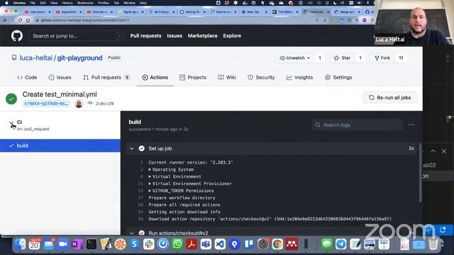454x255 pixels.
Task: Open Google Chrome from the dock
Action: tap(277, 244)
